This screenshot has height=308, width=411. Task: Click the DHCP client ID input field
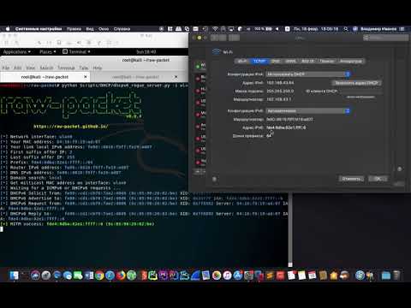pyautogui.click(x=361, y=92)
